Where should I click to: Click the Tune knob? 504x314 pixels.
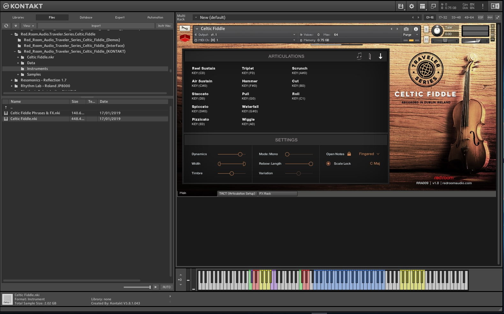[x=437, y=31]
